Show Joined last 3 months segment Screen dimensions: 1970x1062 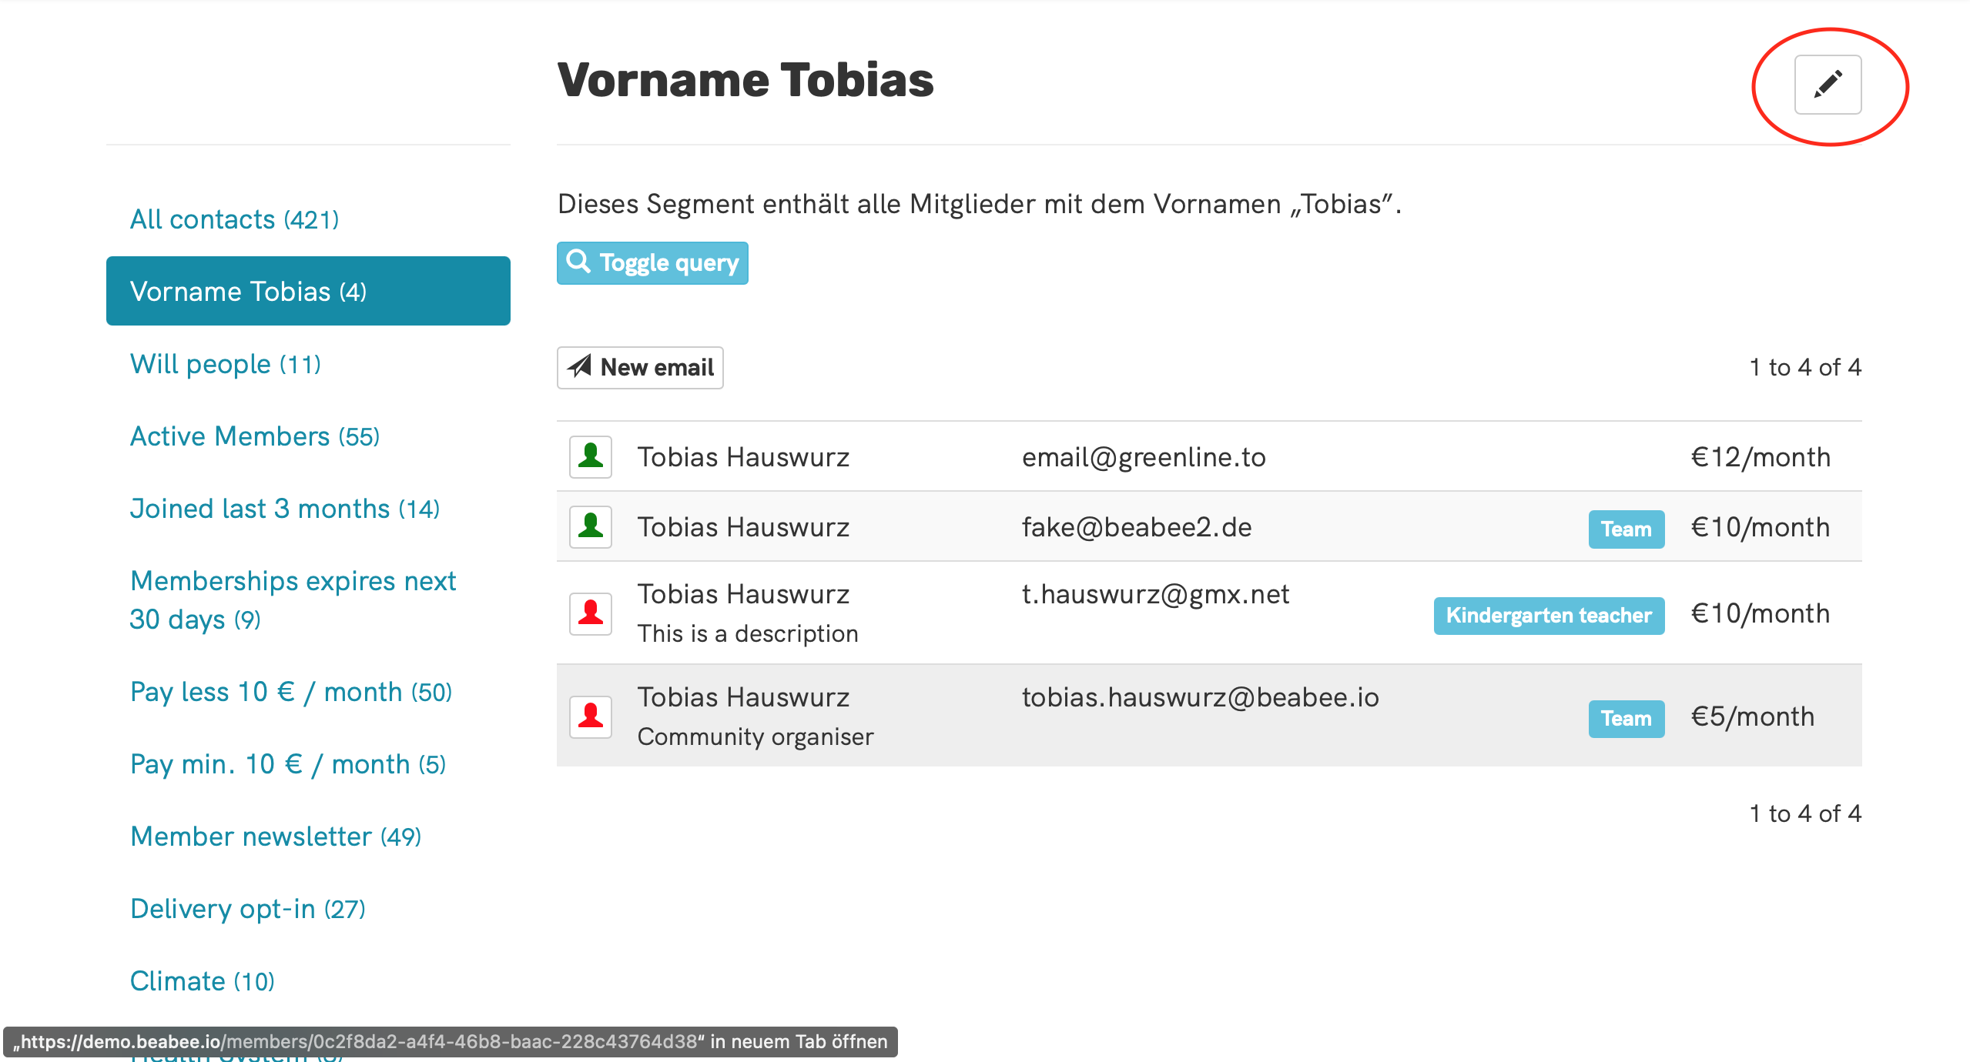coord(284,509)
